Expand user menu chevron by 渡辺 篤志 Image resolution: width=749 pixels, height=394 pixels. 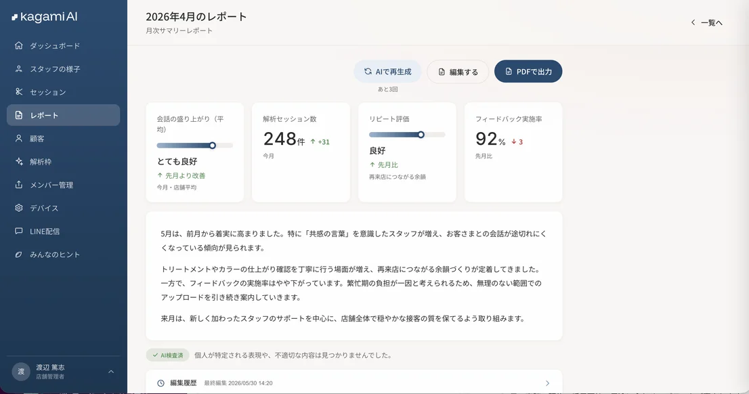(111, 372)
